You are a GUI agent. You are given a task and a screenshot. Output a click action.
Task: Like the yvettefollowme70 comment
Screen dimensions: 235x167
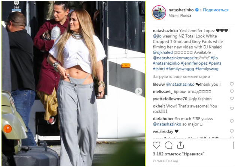(232, 98)
